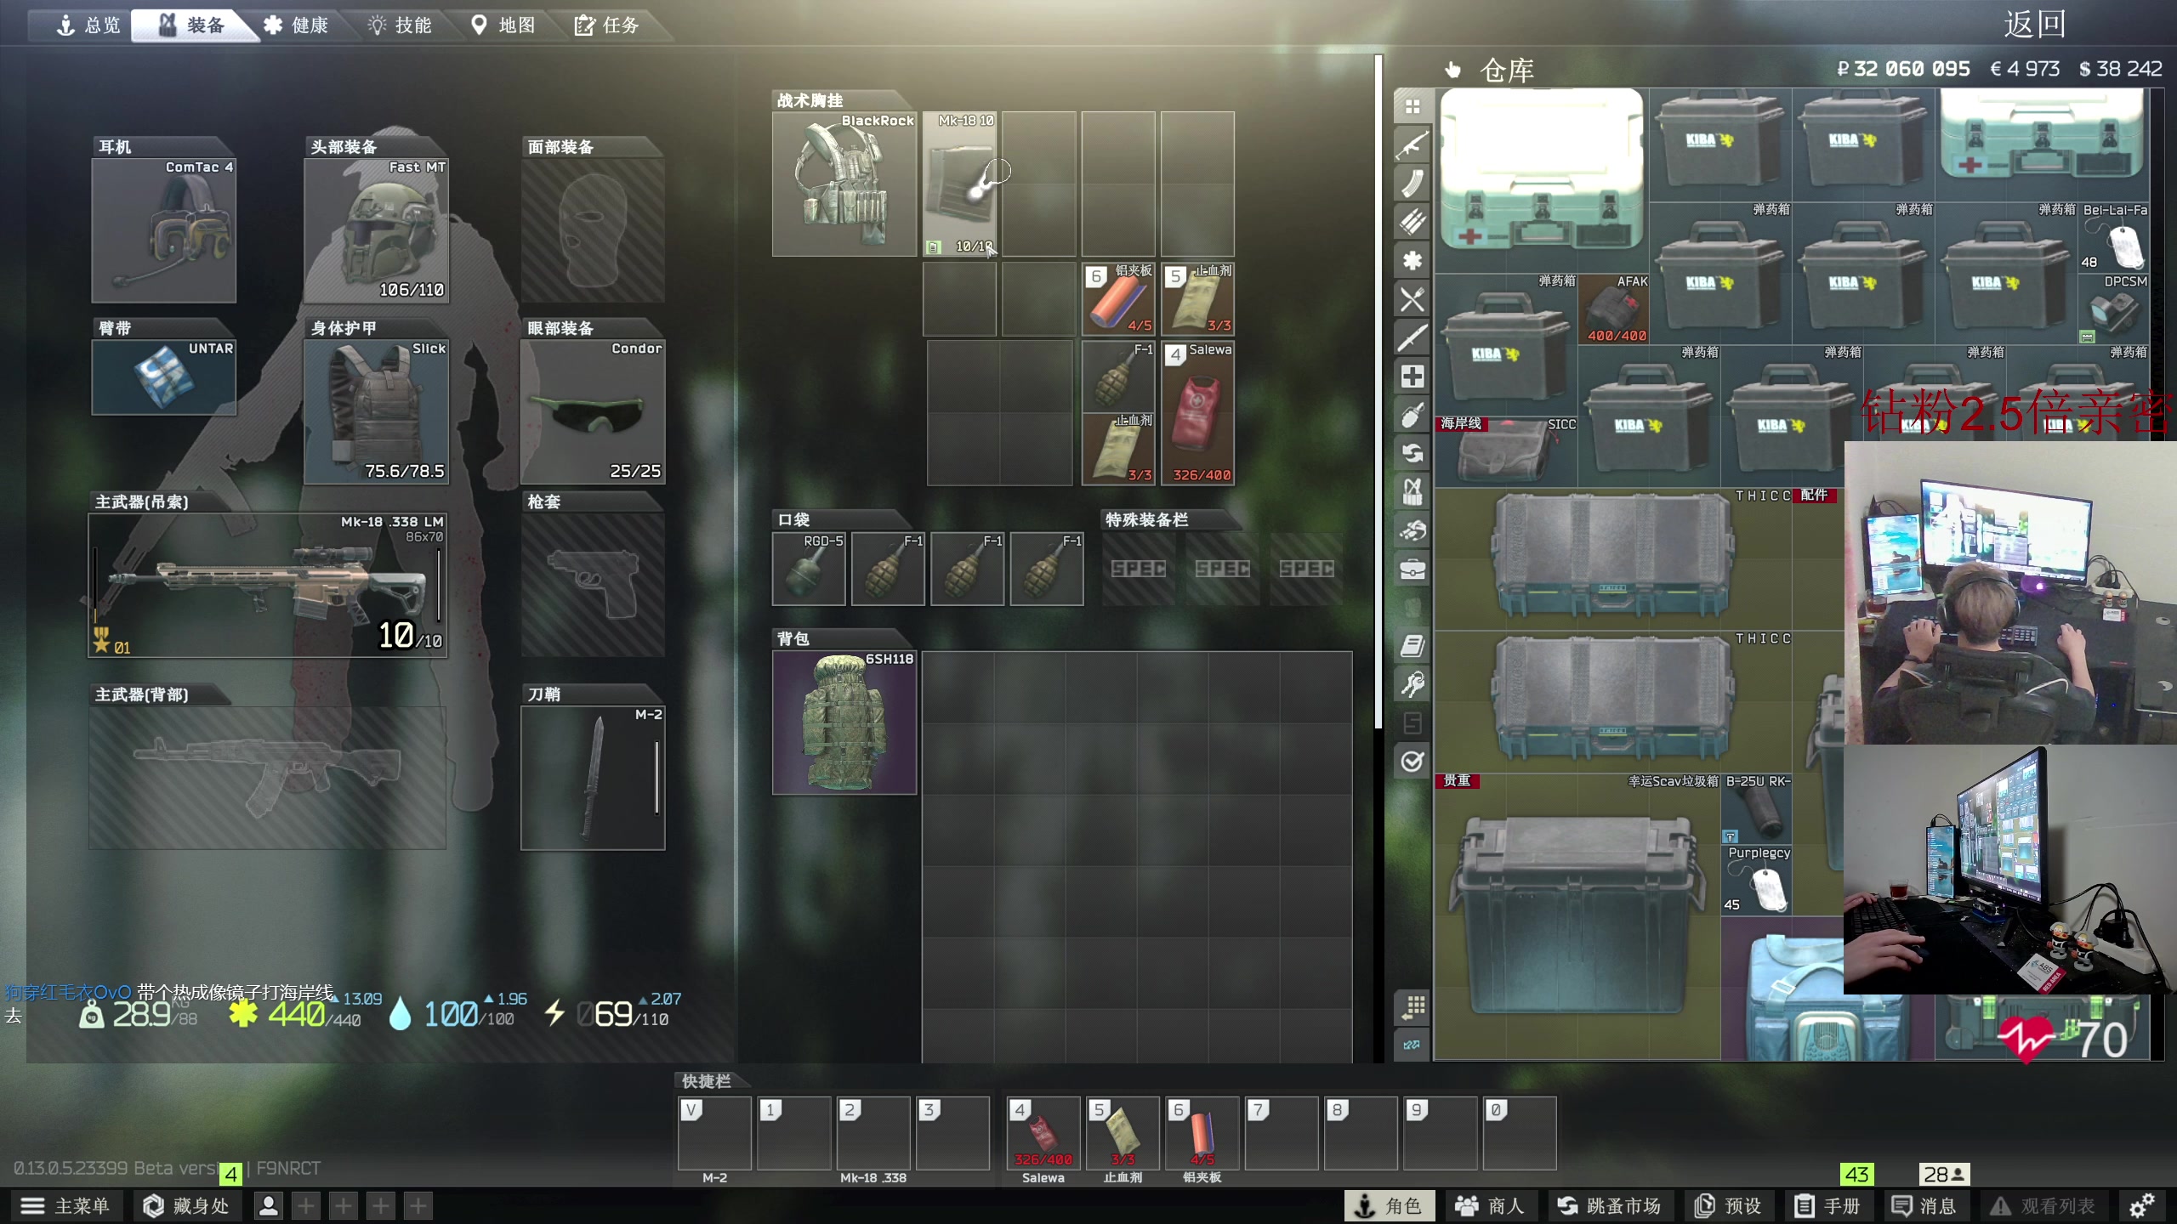Viewport: 2177px width, 1224px height.
Task: Filter stash by ammo rounds
Action: tap(1412, 222)
